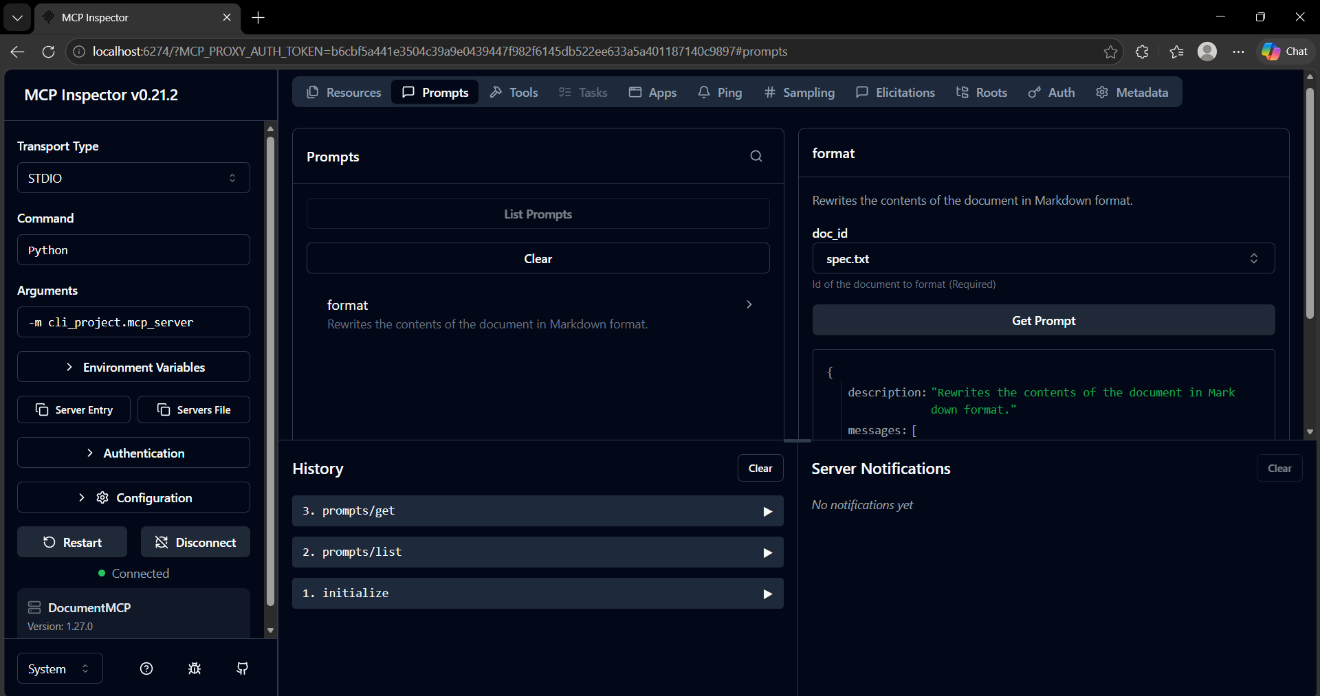Open the Metadata panel
This screenshot has height=696, width=1320.
point(1132,92)
